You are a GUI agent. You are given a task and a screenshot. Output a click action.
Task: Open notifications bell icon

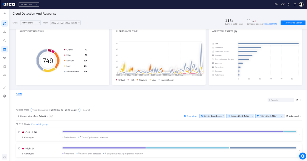point(289,4)
